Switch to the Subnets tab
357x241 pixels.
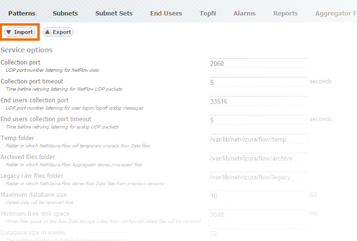[x=65, y=13]
